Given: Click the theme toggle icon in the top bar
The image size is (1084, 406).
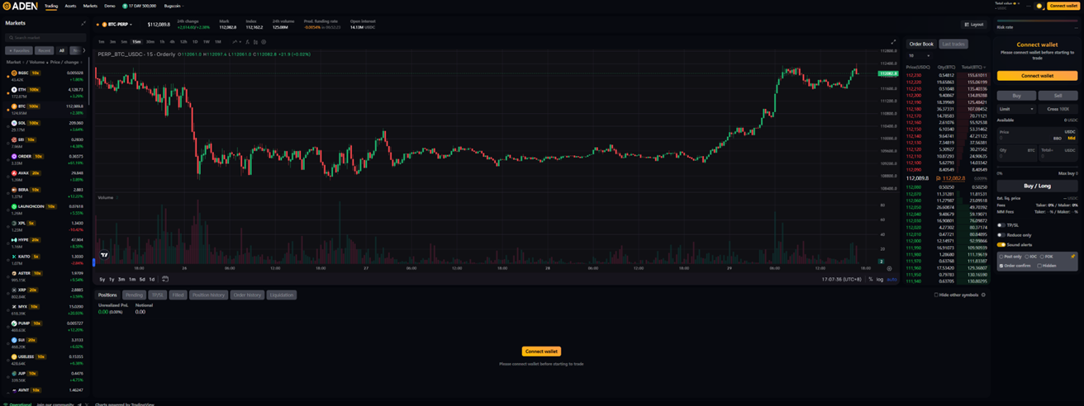Looking at the screenshot, I should pyautogui.click(x=1039, y=6).
